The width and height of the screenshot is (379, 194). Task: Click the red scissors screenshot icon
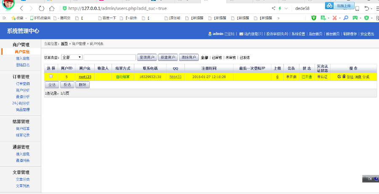tap(334, 18)
